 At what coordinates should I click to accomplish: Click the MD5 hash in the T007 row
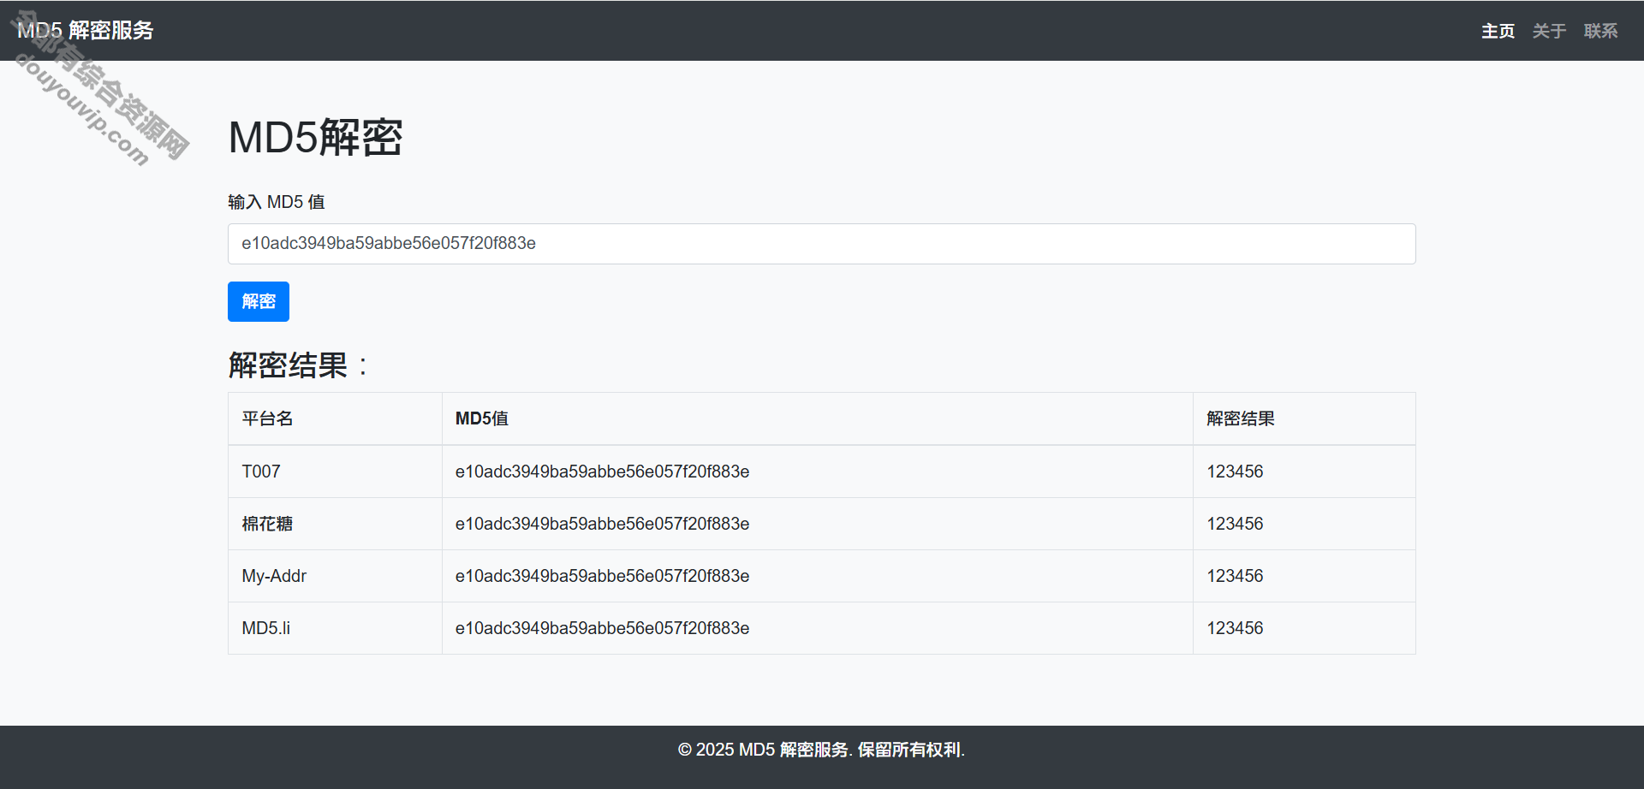pos(602,472)
